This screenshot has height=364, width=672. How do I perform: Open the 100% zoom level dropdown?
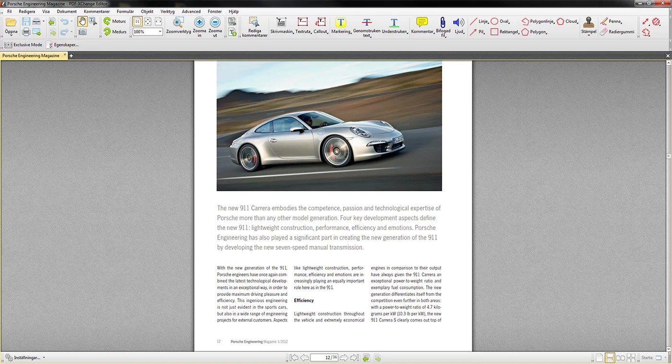[160, 32]
